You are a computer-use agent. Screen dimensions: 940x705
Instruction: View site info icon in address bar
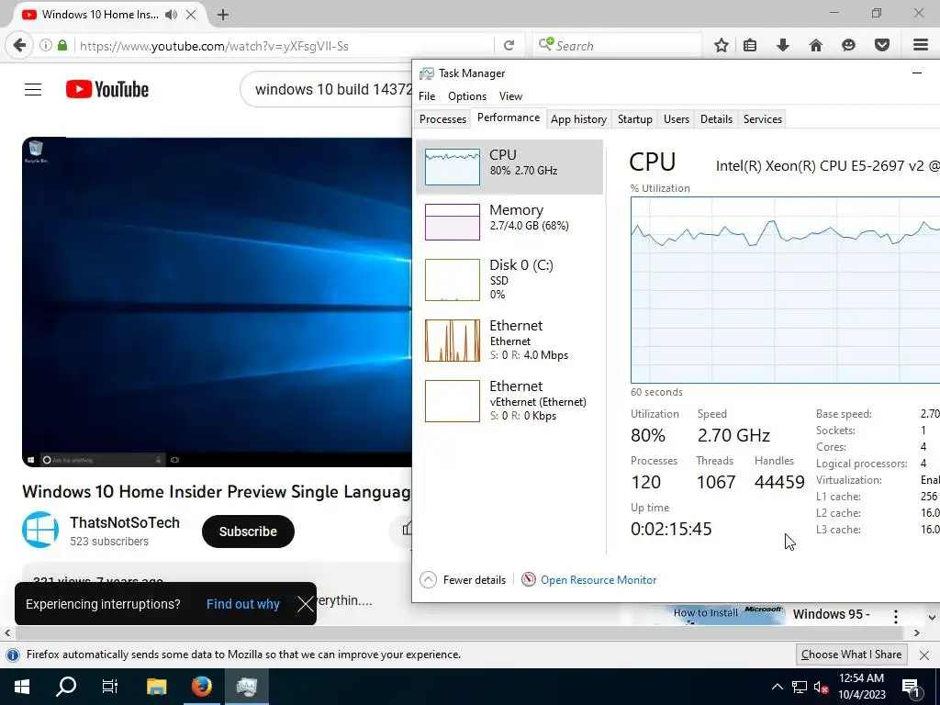pyautogui.click(x=45, y=46)
